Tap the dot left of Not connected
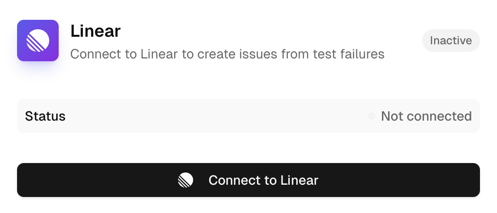Image resolution: width=497 pixels, height=213 pixels. pyautogui.click(x=371, y=116)
